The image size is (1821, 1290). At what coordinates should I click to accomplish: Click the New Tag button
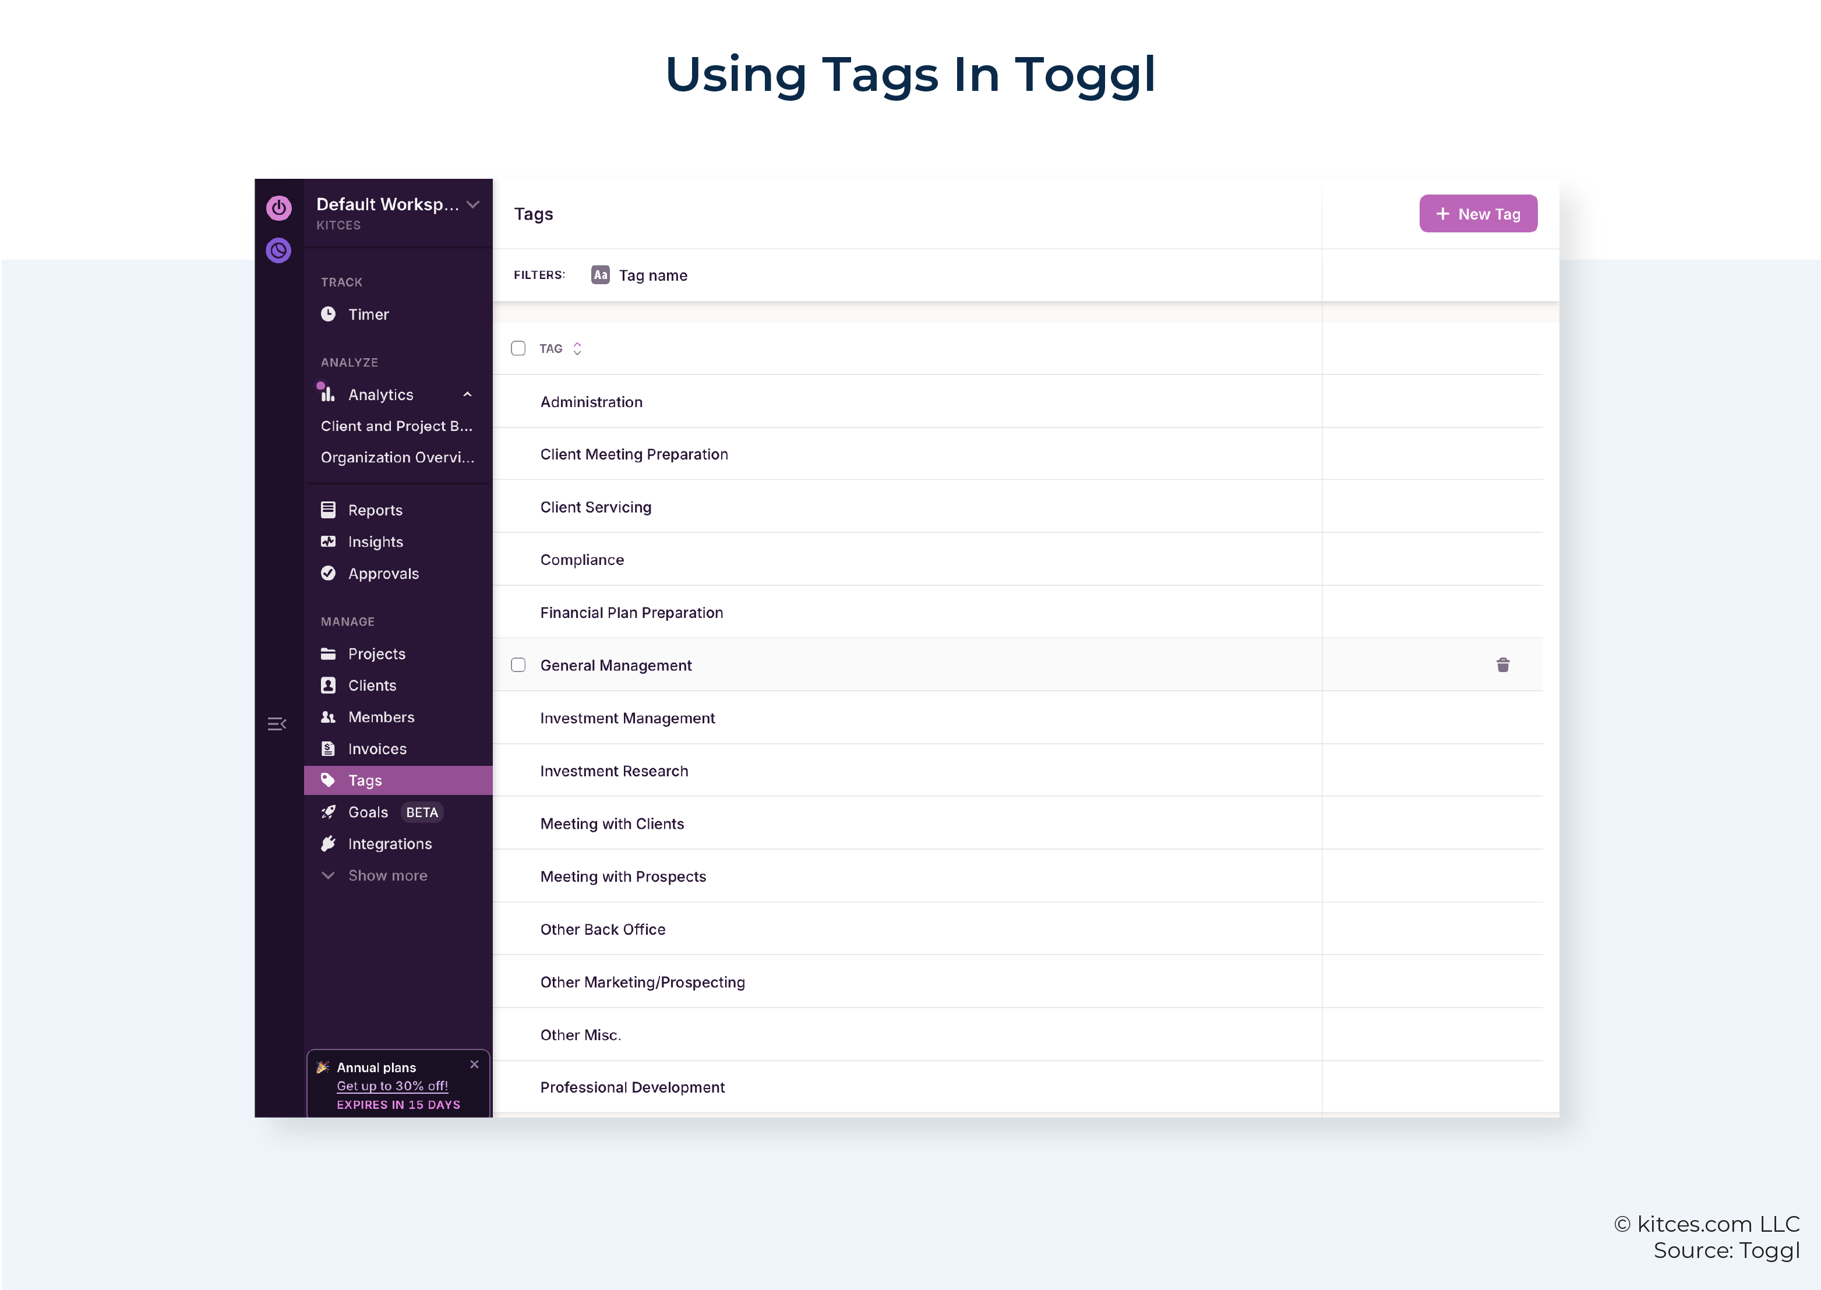pos(1478,214)
